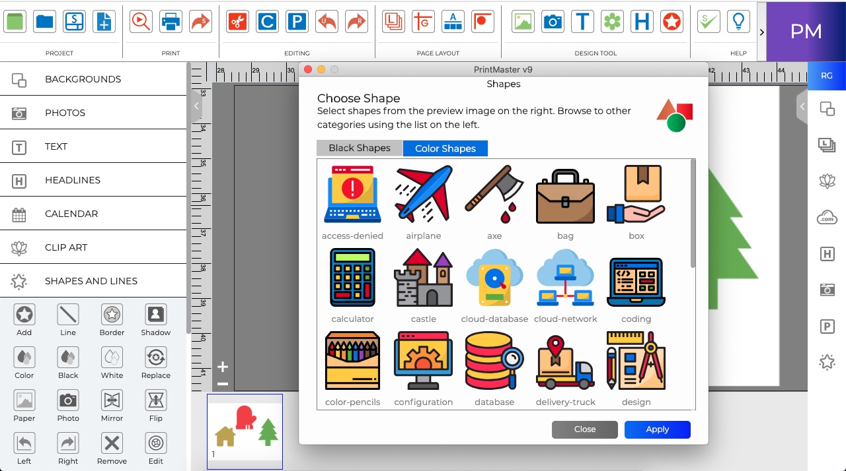Expand the right sidebar panel chevron

pyautogui.click(x=802, y=106)
